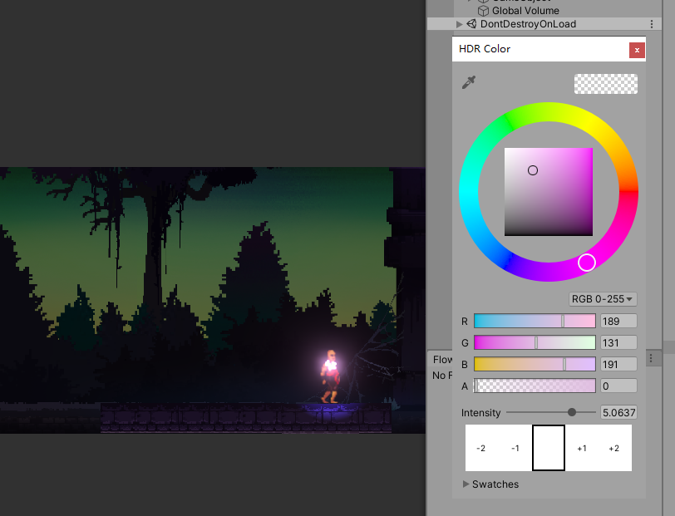Click the +1 exposure preview swatch

[581, 448]
